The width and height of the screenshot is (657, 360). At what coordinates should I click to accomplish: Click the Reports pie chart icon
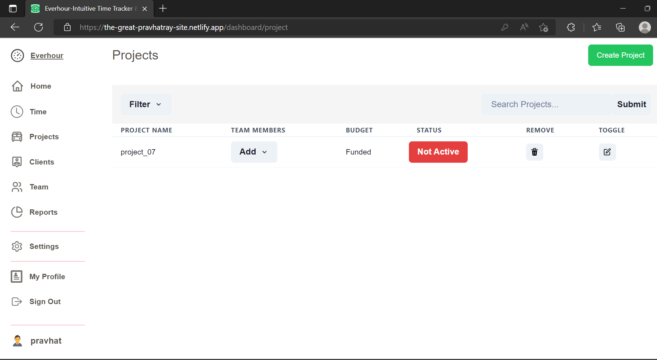(x=17, y=212)
